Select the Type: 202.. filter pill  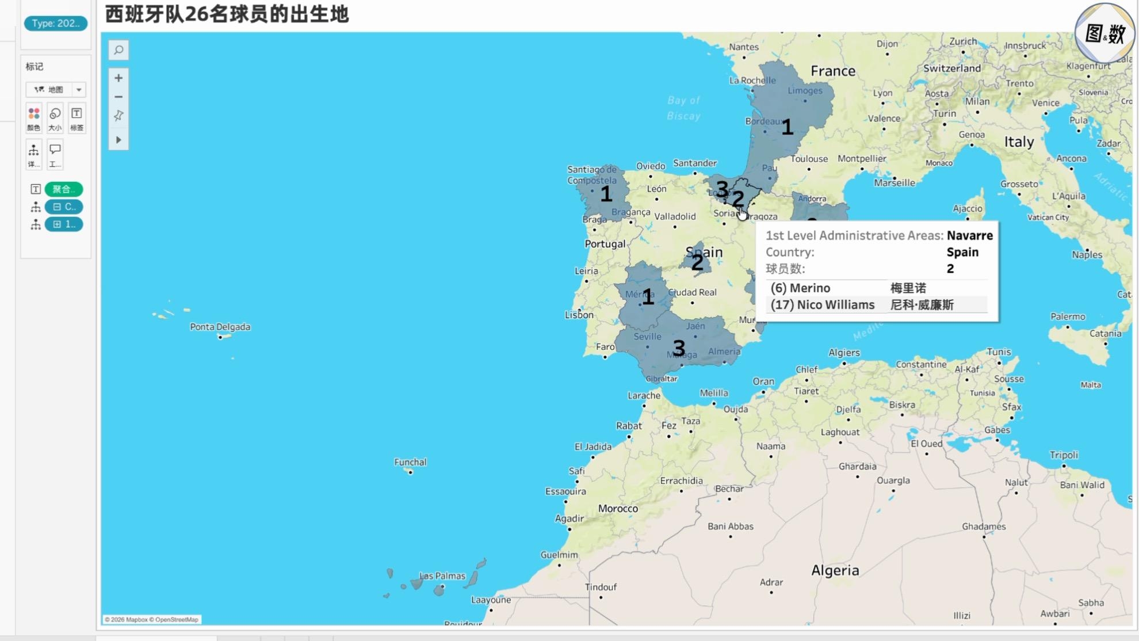tap(56, 24)
